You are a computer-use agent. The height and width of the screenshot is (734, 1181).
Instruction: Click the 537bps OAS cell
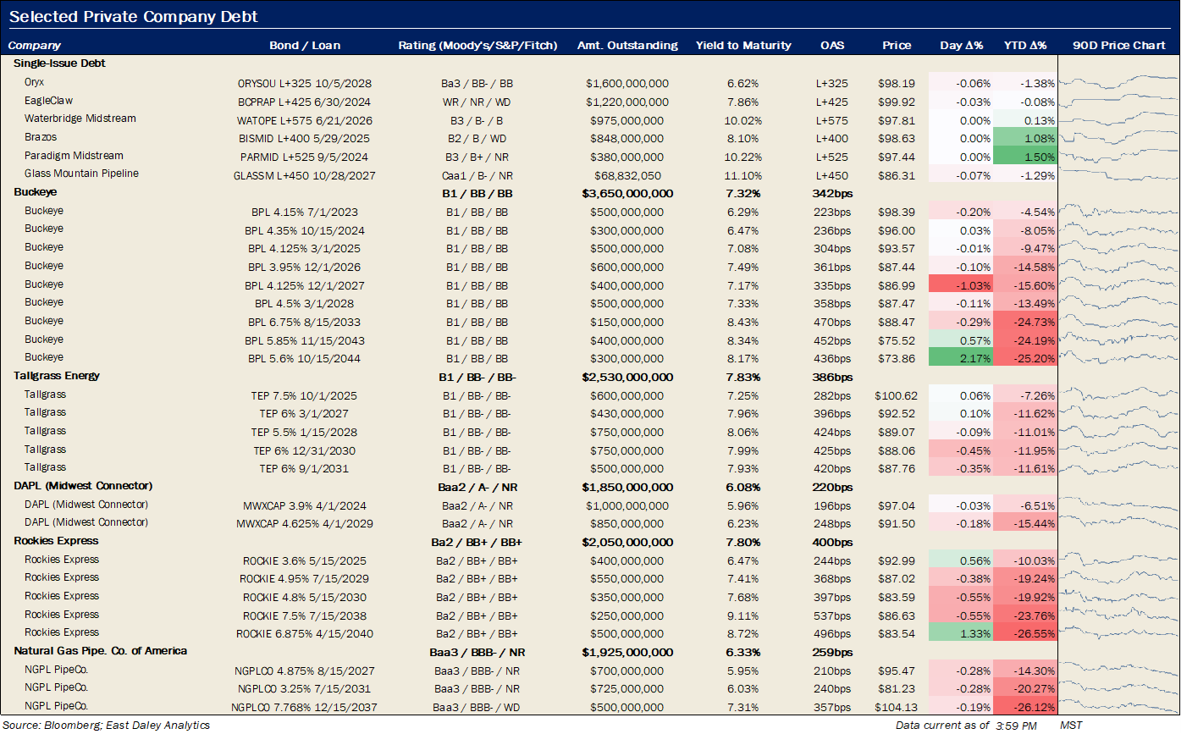[x=832, y=615]
